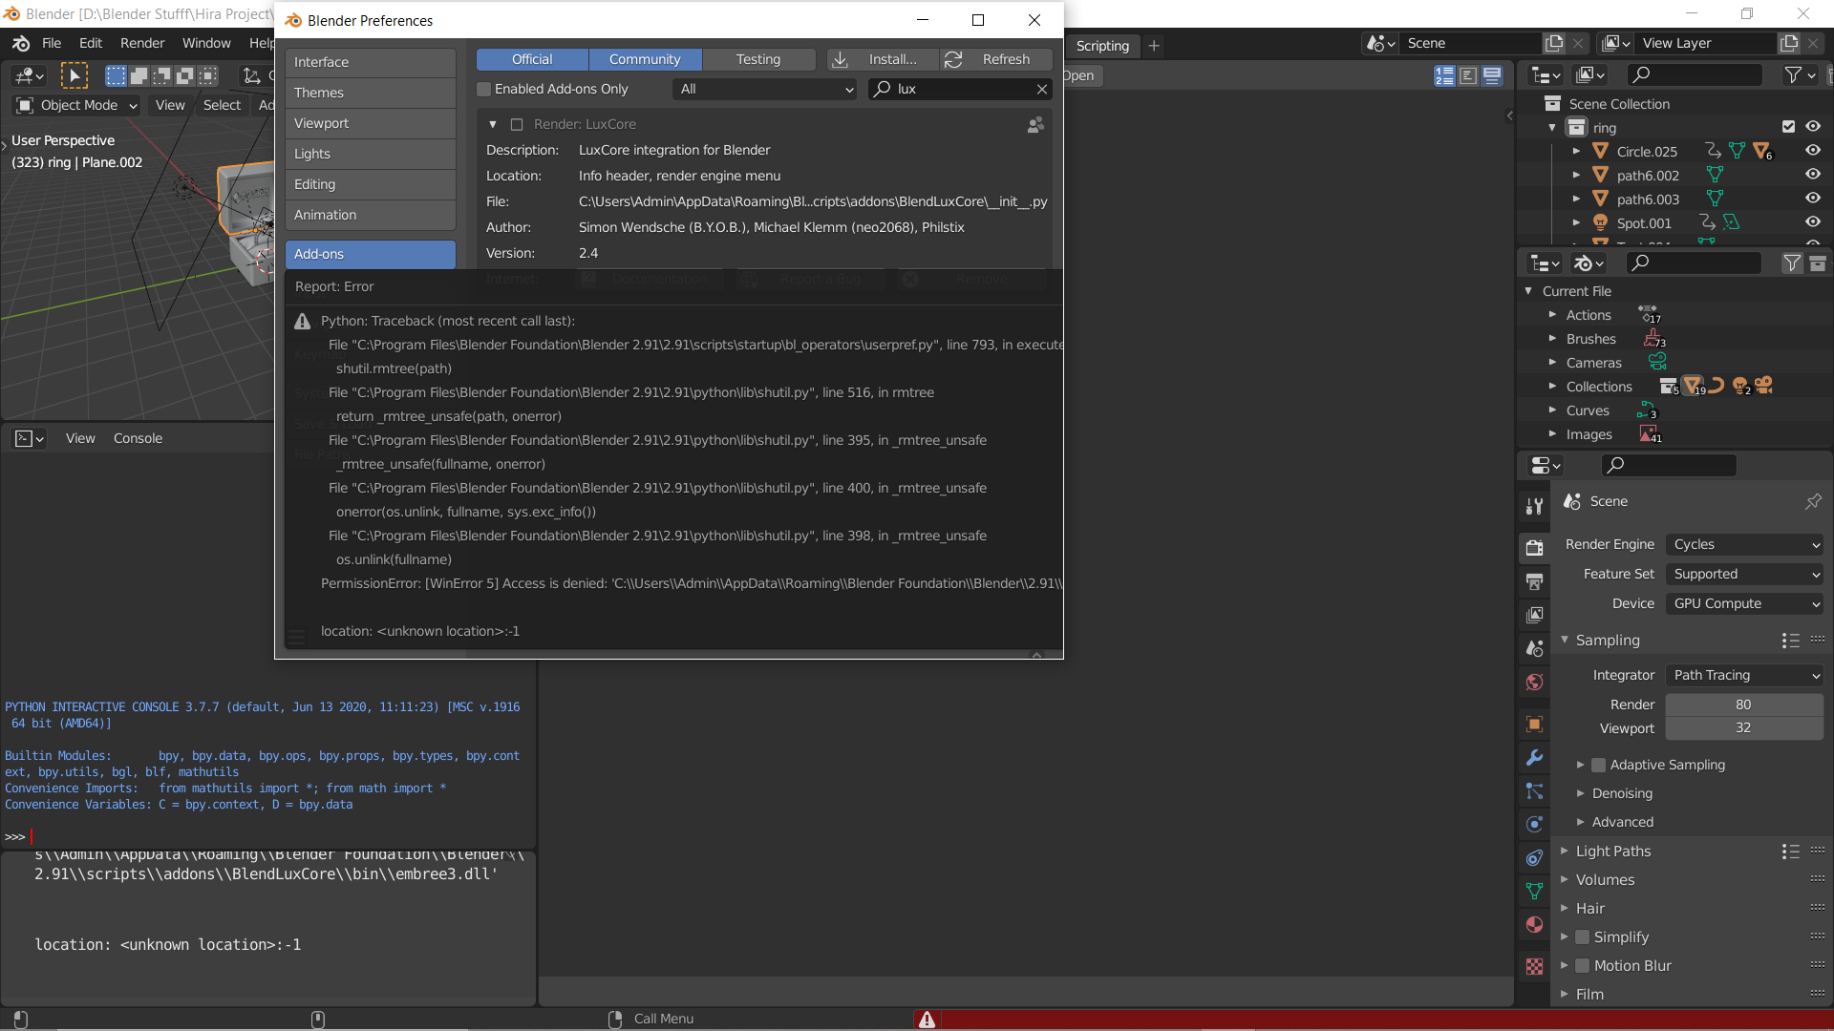1834x1031 pixels.
Task: Select the Modifier Properties wrench icon
Action: [x=1534, y=758]
